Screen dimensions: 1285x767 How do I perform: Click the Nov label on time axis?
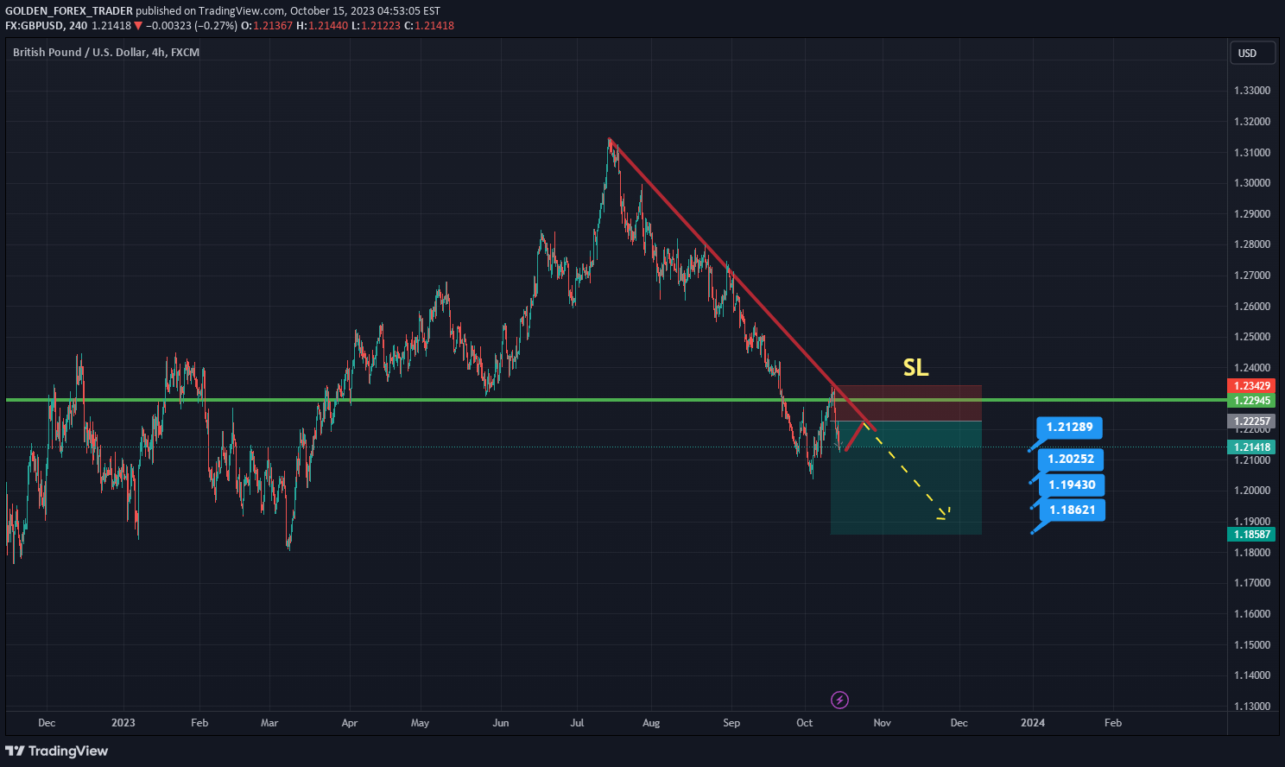tap(882, 723)
